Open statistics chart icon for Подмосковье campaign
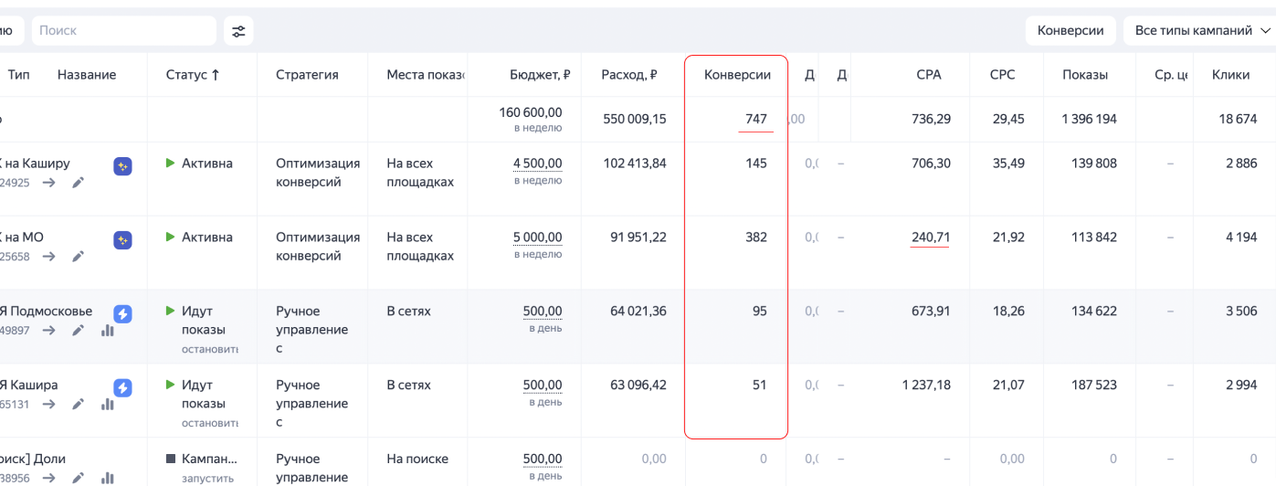The height and width of the screenshot is (486, 1276). click(107, 331)
